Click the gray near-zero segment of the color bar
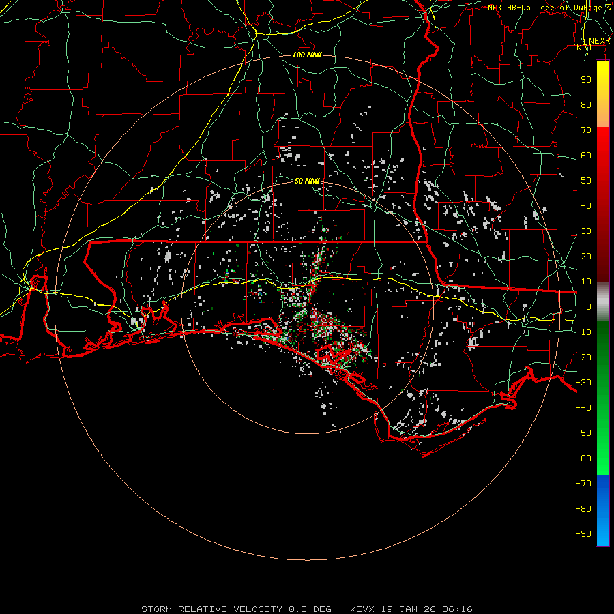This screenshot has width=614, height=614. (x=602, y=302)
